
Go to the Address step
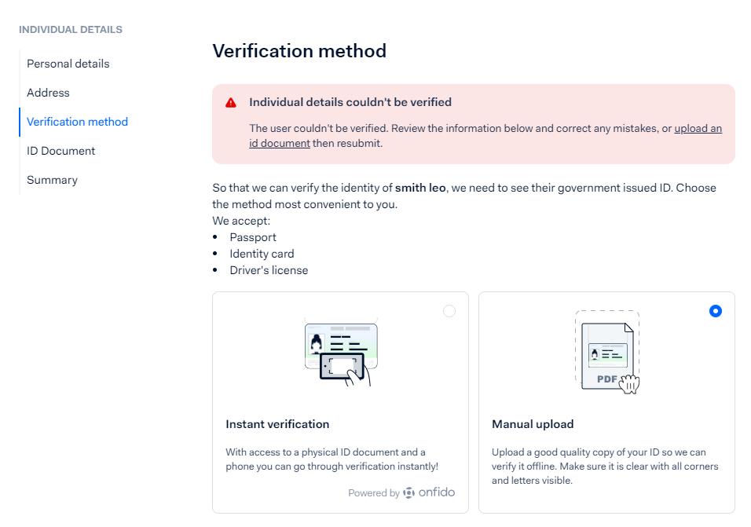48,93
